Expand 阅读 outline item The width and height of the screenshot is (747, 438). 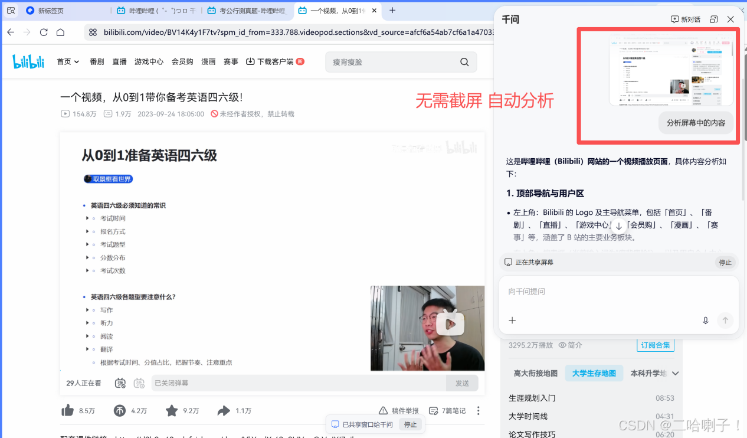88,336
